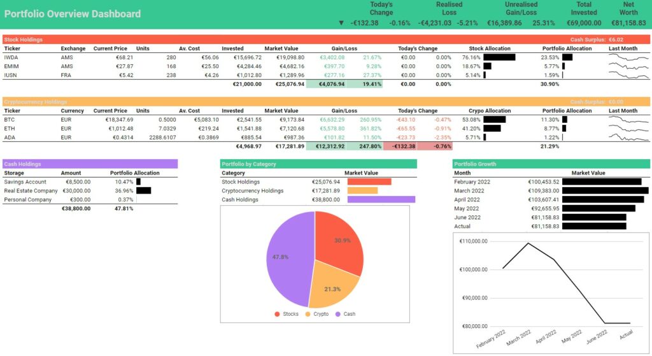
Task: Select the Real Estate Company amount cell
Action: [76, 191]
